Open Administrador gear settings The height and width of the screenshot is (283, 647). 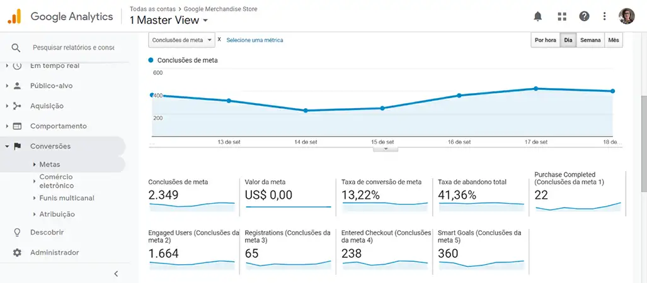pos(54,252)
